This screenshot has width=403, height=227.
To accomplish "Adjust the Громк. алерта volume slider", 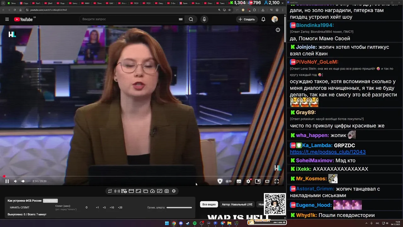I will pos(179,207).
